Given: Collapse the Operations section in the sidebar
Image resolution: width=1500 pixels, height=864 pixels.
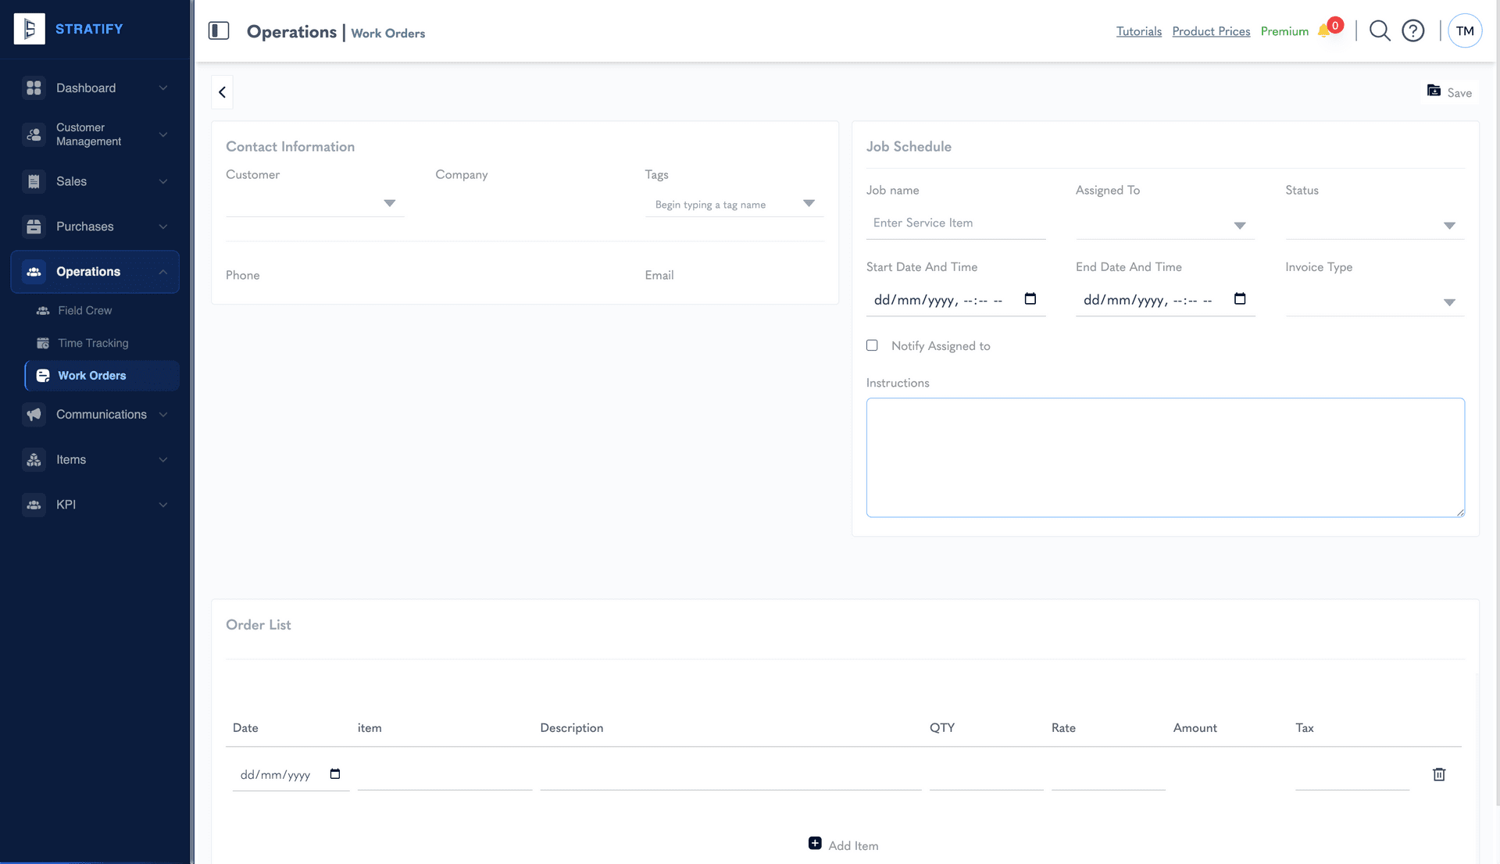Looking at the screenshot, I should [162, 272].
